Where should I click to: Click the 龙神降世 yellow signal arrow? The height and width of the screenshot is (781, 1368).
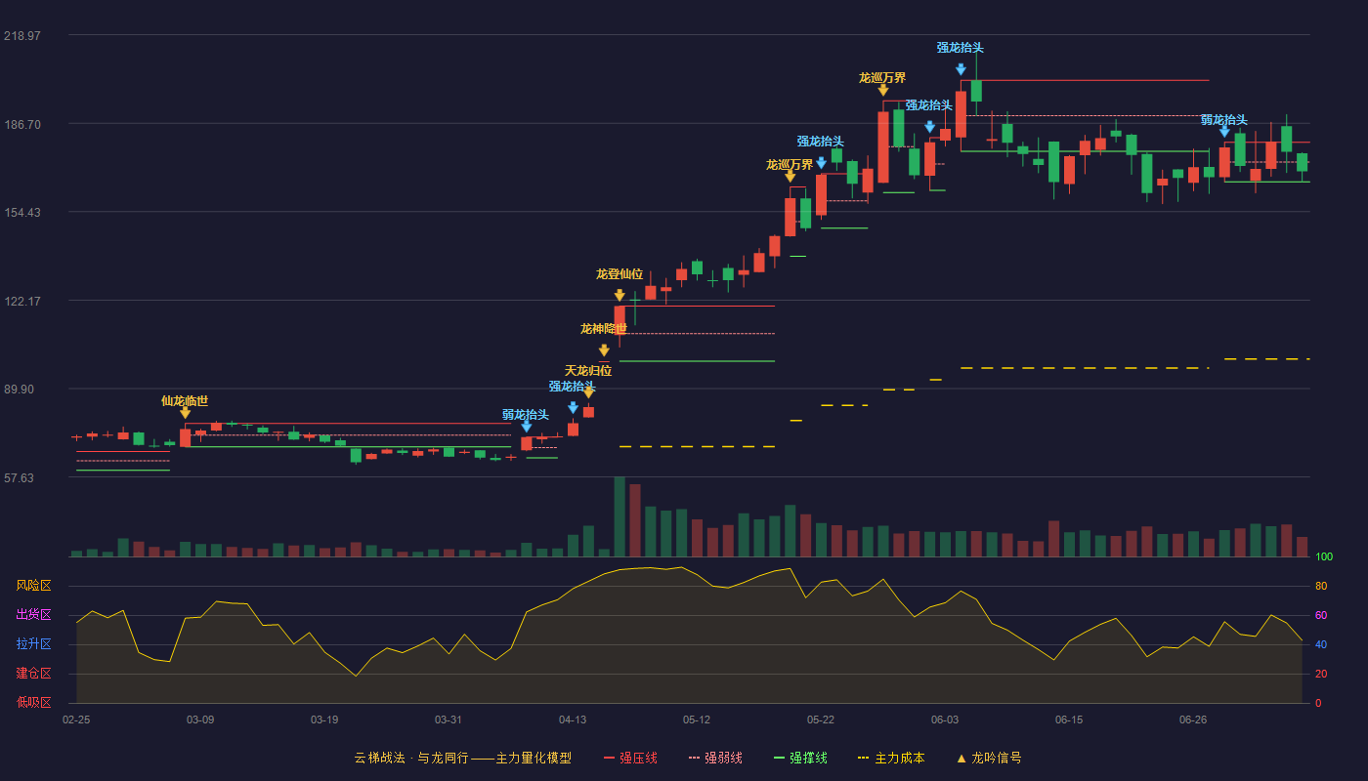(604, 349)
